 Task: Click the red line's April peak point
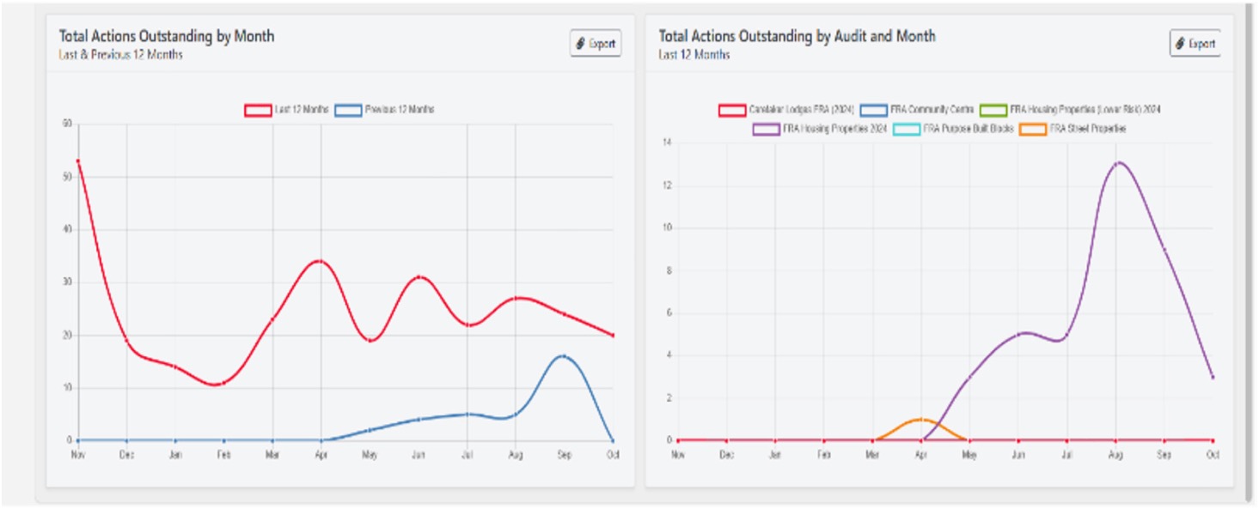point(321,261)
